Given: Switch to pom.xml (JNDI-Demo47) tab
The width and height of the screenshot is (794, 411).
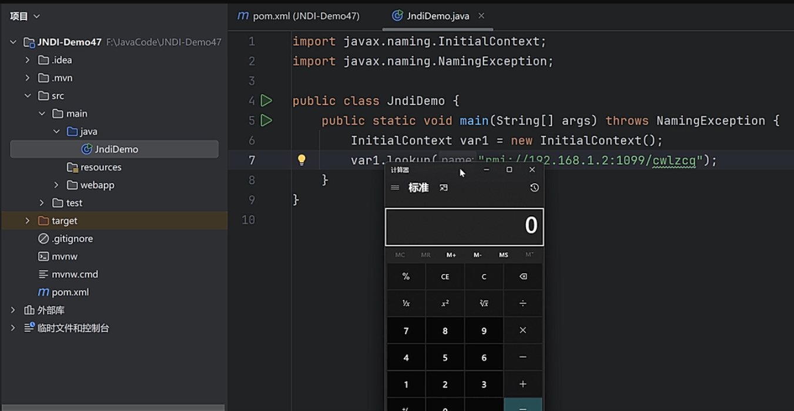Looking at the screenshot, I should click(299, 16).
